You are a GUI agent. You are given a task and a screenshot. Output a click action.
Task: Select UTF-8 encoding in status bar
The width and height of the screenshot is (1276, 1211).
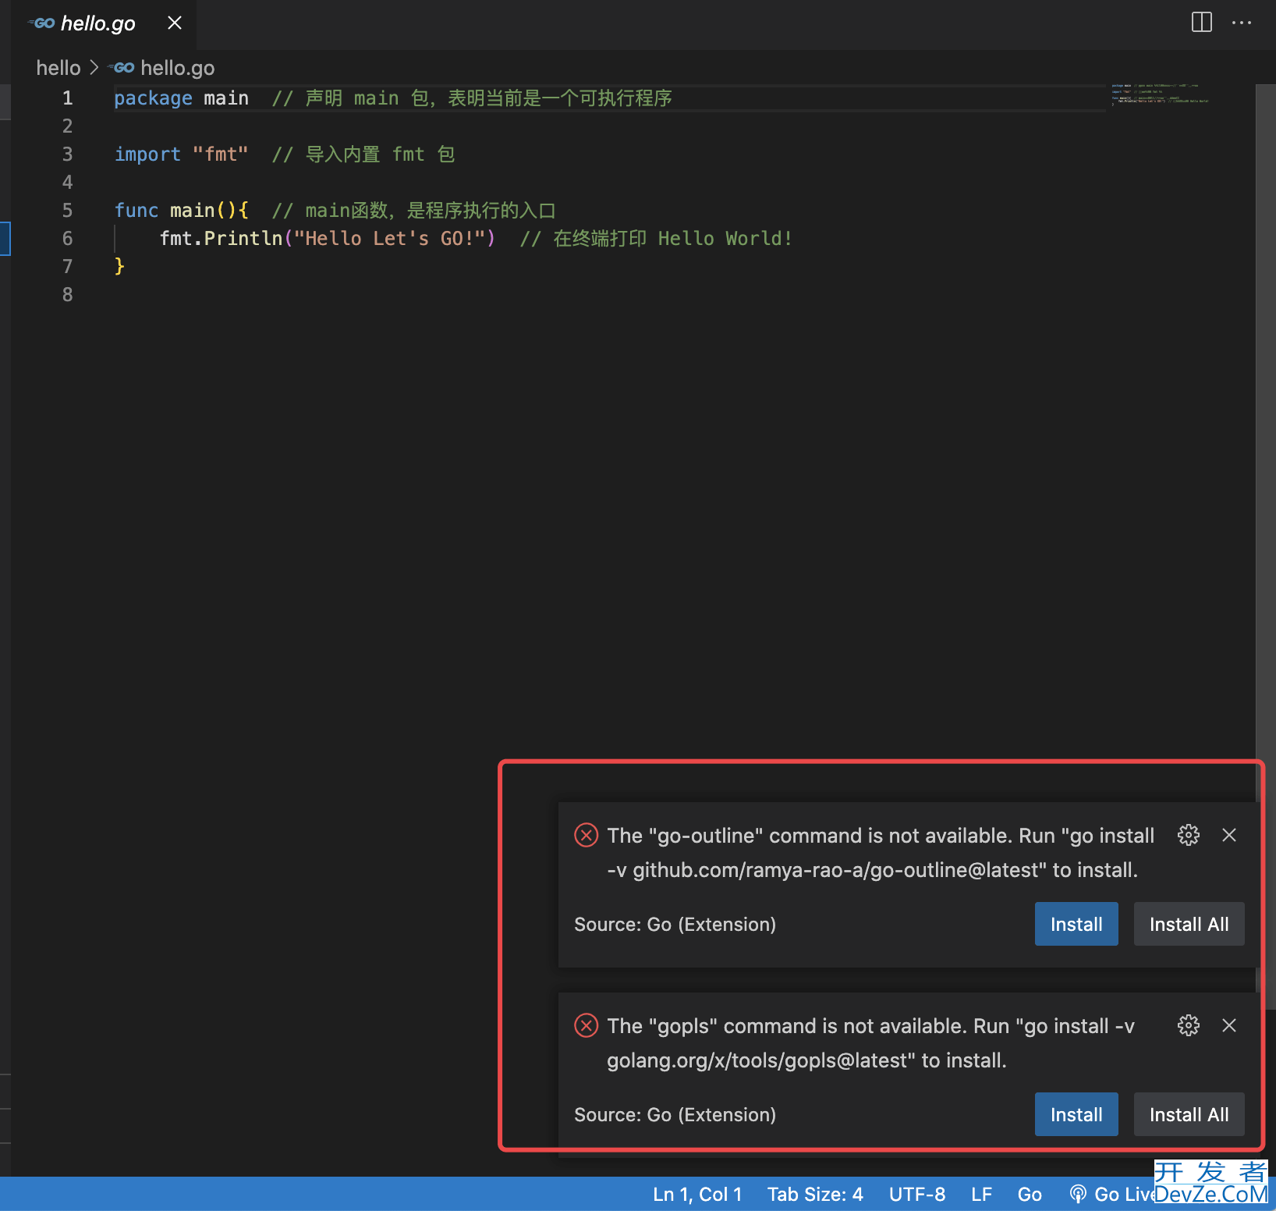[x=917, y=1195]
